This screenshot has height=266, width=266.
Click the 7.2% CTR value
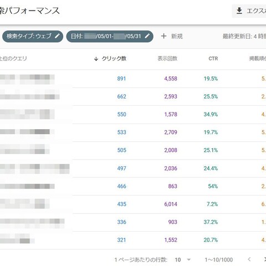(212, 204)
